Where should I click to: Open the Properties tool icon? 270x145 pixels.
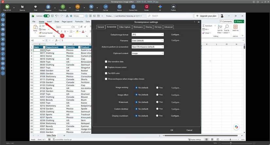pos(48,7)
